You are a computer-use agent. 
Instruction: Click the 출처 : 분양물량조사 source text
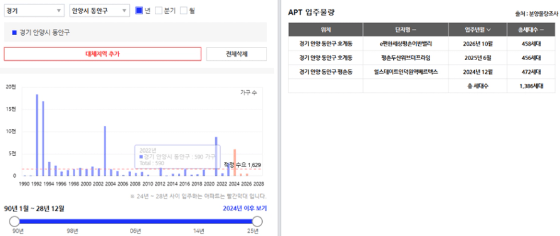click(536, 14)
